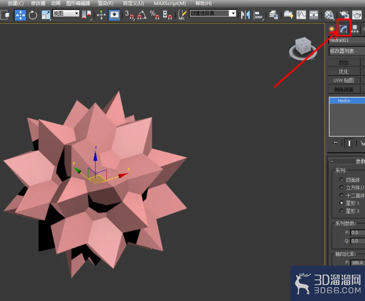Image resolution: width=365 pixels, height=301 pixels.
Task: Toggle the Percent Snap icon
Action: tap(155, 15)
